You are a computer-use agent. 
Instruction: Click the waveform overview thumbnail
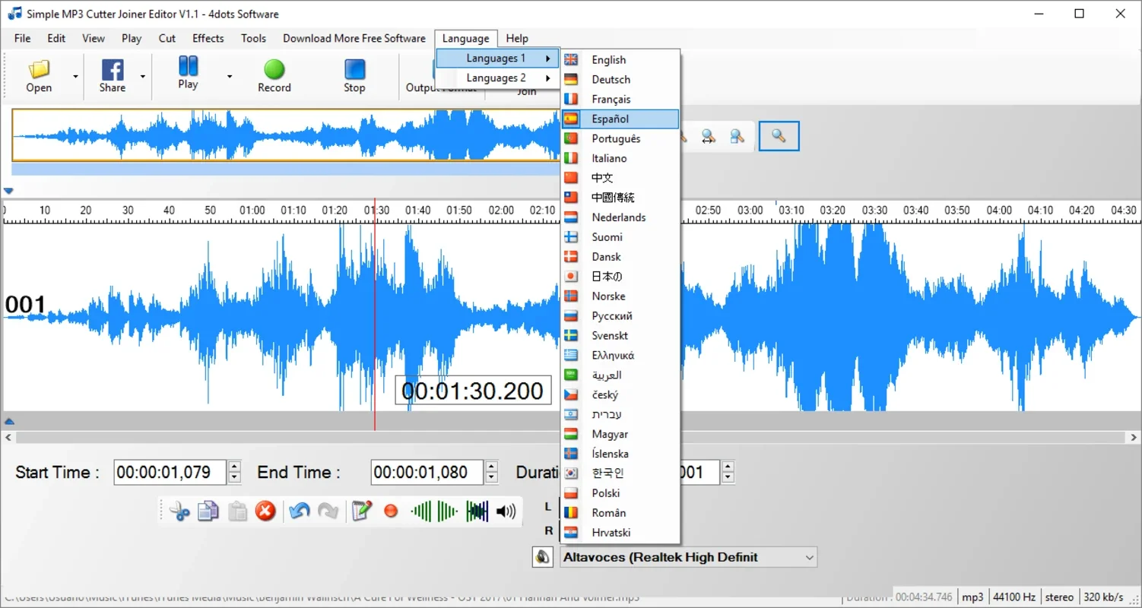pyautogui.click(x=286, y=135)
